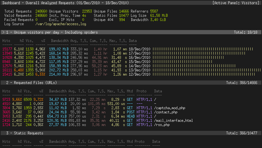Click the Active Panel: Visitors indicator

[236, 3]
